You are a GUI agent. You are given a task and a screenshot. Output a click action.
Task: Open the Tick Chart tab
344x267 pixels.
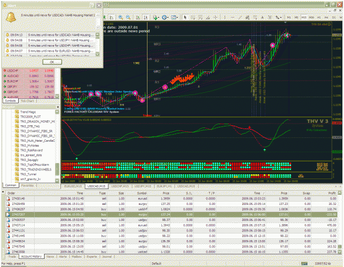tap(27, 101)
